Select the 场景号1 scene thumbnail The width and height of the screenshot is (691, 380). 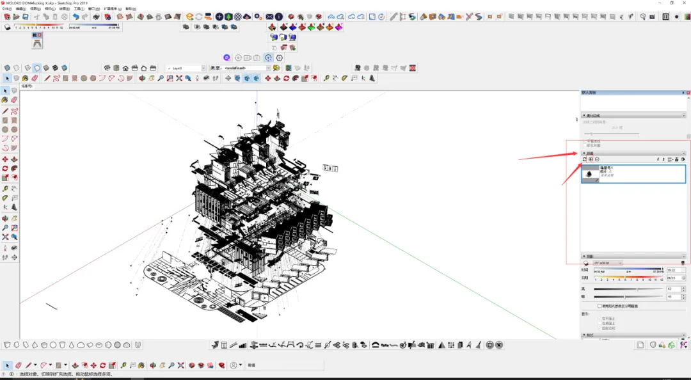coord(591,174)
